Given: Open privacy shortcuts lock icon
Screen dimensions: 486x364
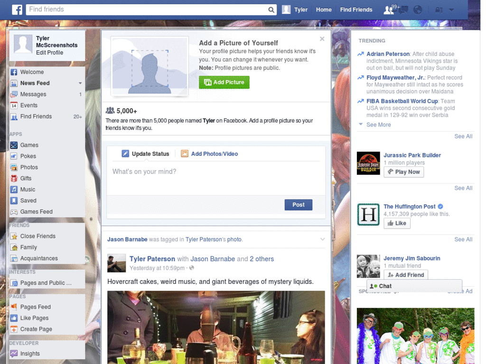Looking at the screenshot, I should (x=439, y=10).
